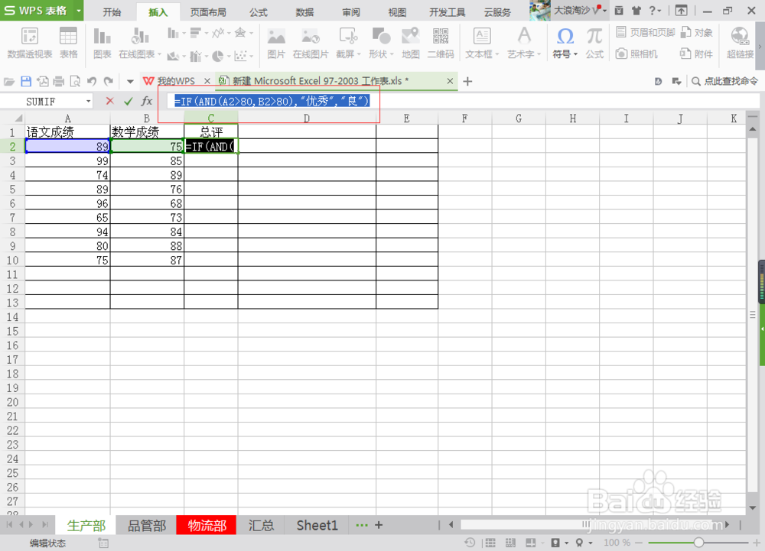Open the 汇总 sheet tab
765x551 pixels.
[x=261, y=525]
